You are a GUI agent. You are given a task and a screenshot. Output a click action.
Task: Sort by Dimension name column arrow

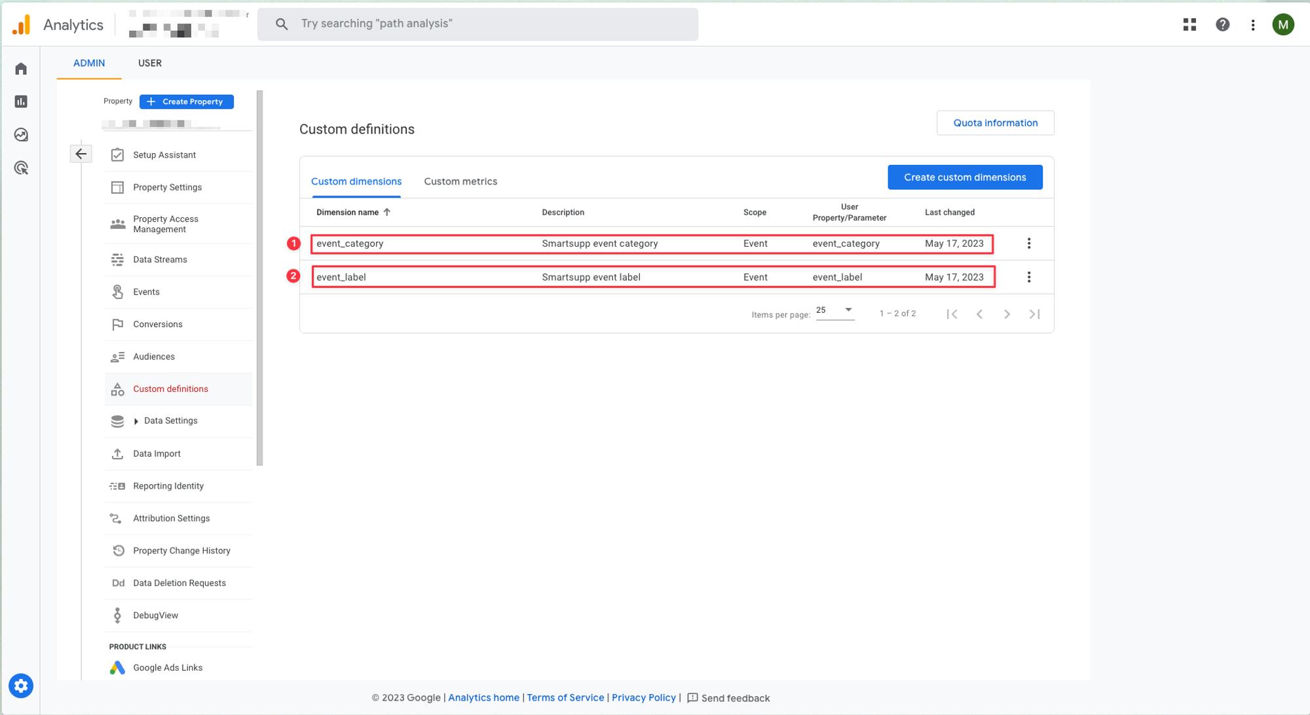[387, 212]
